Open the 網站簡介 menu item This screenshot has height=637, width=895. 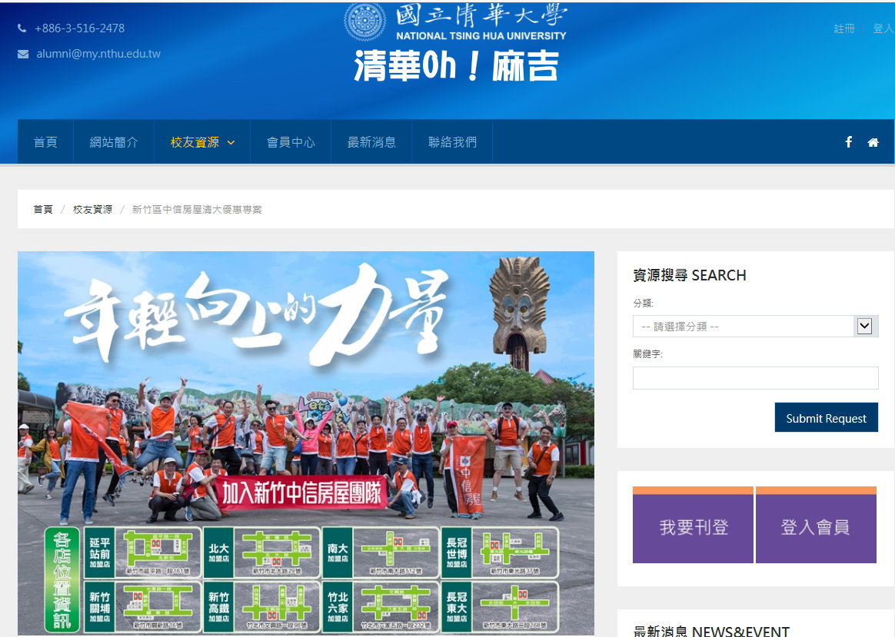click(x=114, y=142)
